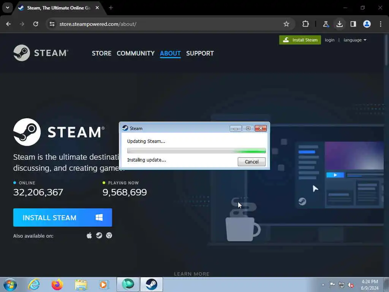
Task: Click LEARN MORE at page bottom
Action: (191, 274)
